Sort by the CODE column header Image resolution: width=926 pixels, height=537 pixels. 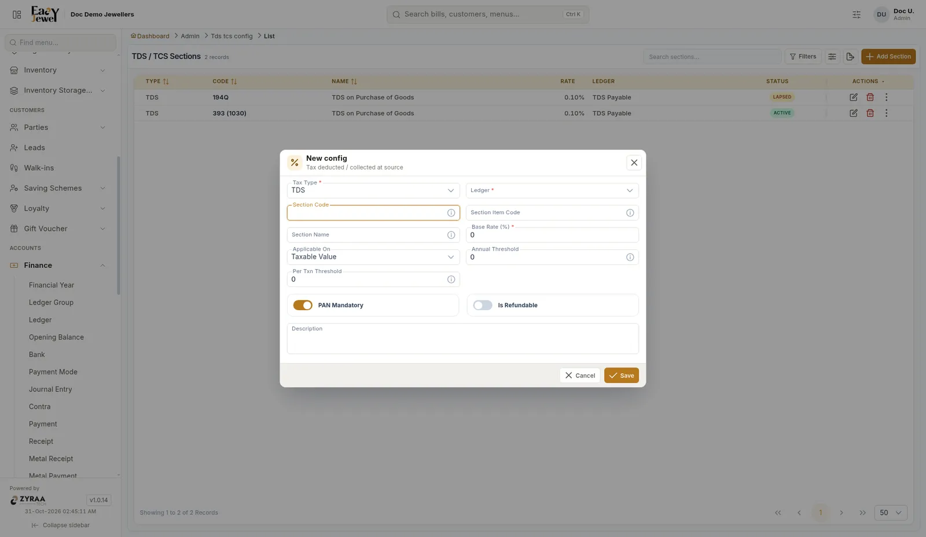click(225, 82)
